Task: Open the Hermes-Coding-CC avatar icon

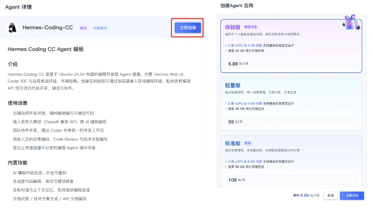Action: click(12, 28)
